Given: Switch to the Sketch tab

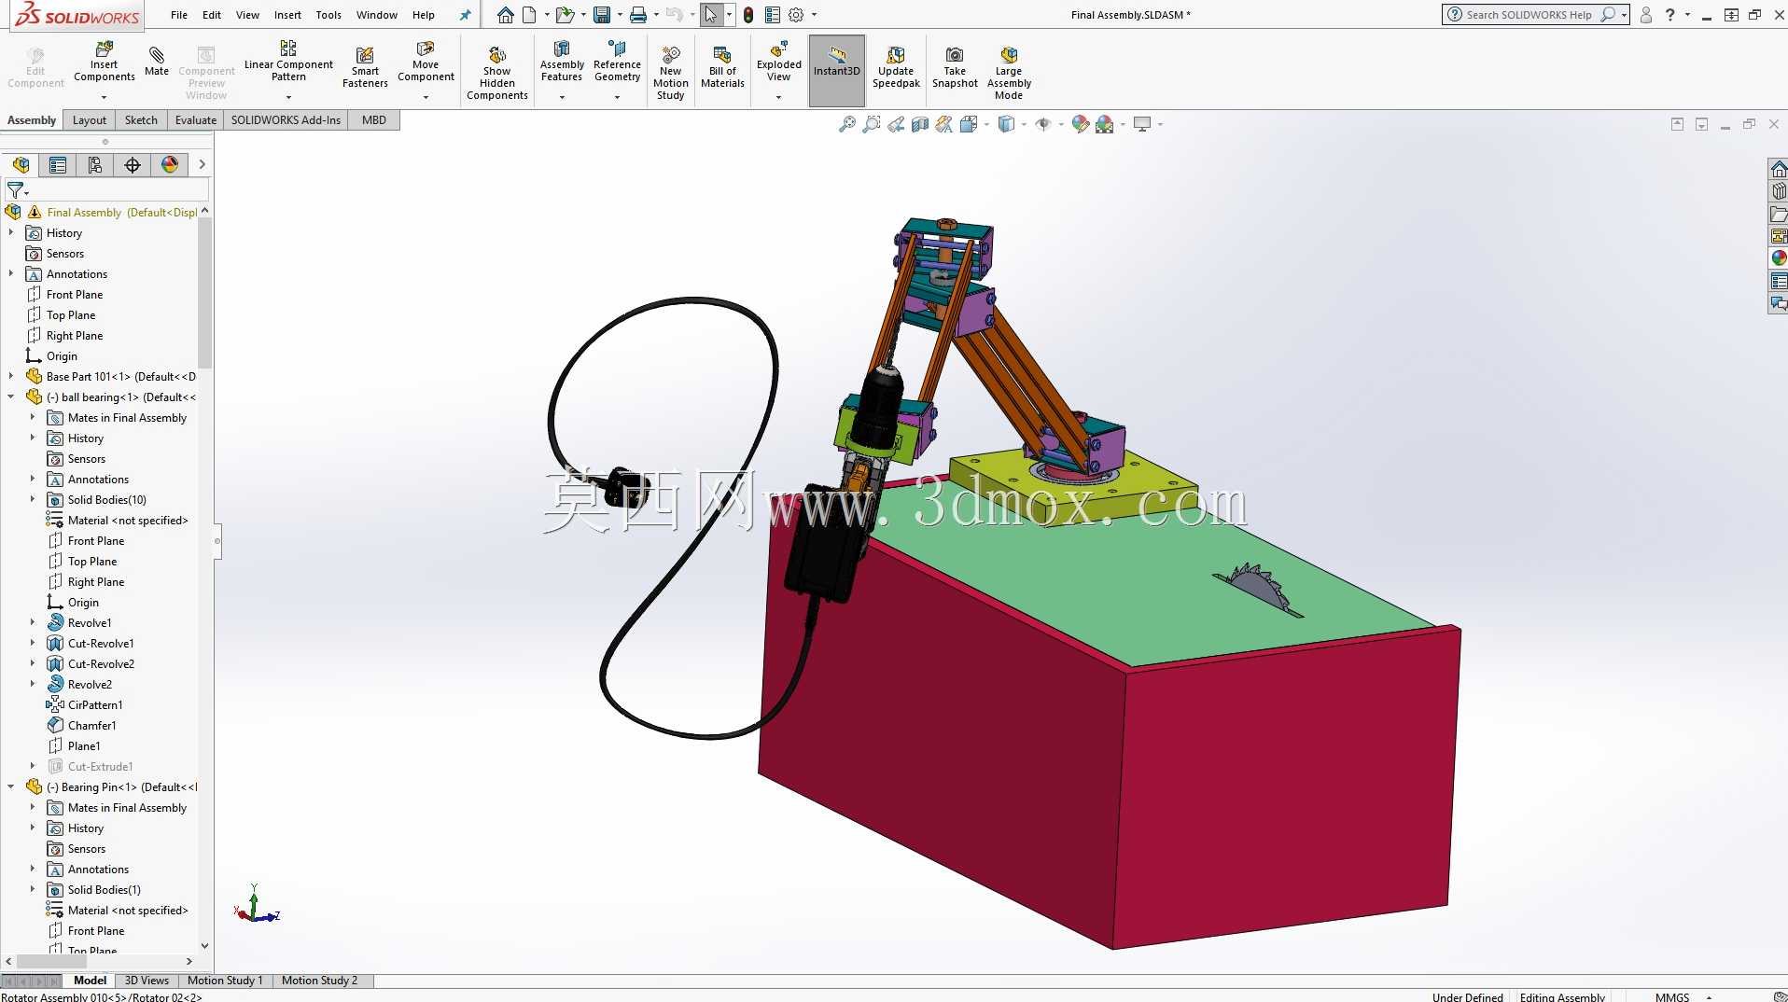Looking at the screenshot, I should [x=141, y=120].
